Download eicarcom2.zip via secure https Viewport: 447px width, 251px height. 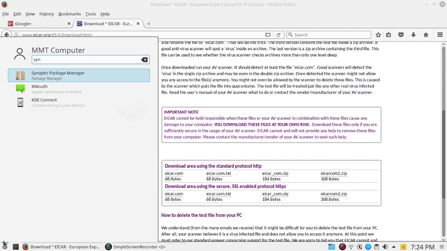[334, 193]
